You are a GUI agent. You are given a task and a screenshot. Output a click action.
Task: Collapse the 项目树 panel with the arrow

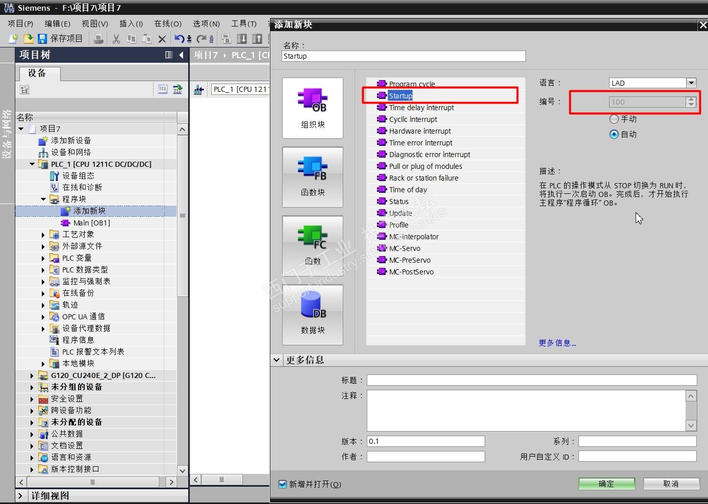(181, 55)
